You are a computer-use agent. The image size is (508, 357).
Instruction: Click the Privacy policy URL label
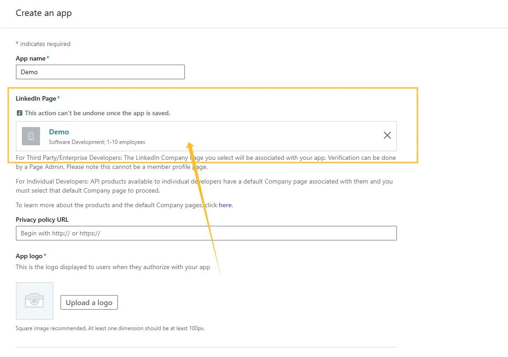tap(42, 219)
